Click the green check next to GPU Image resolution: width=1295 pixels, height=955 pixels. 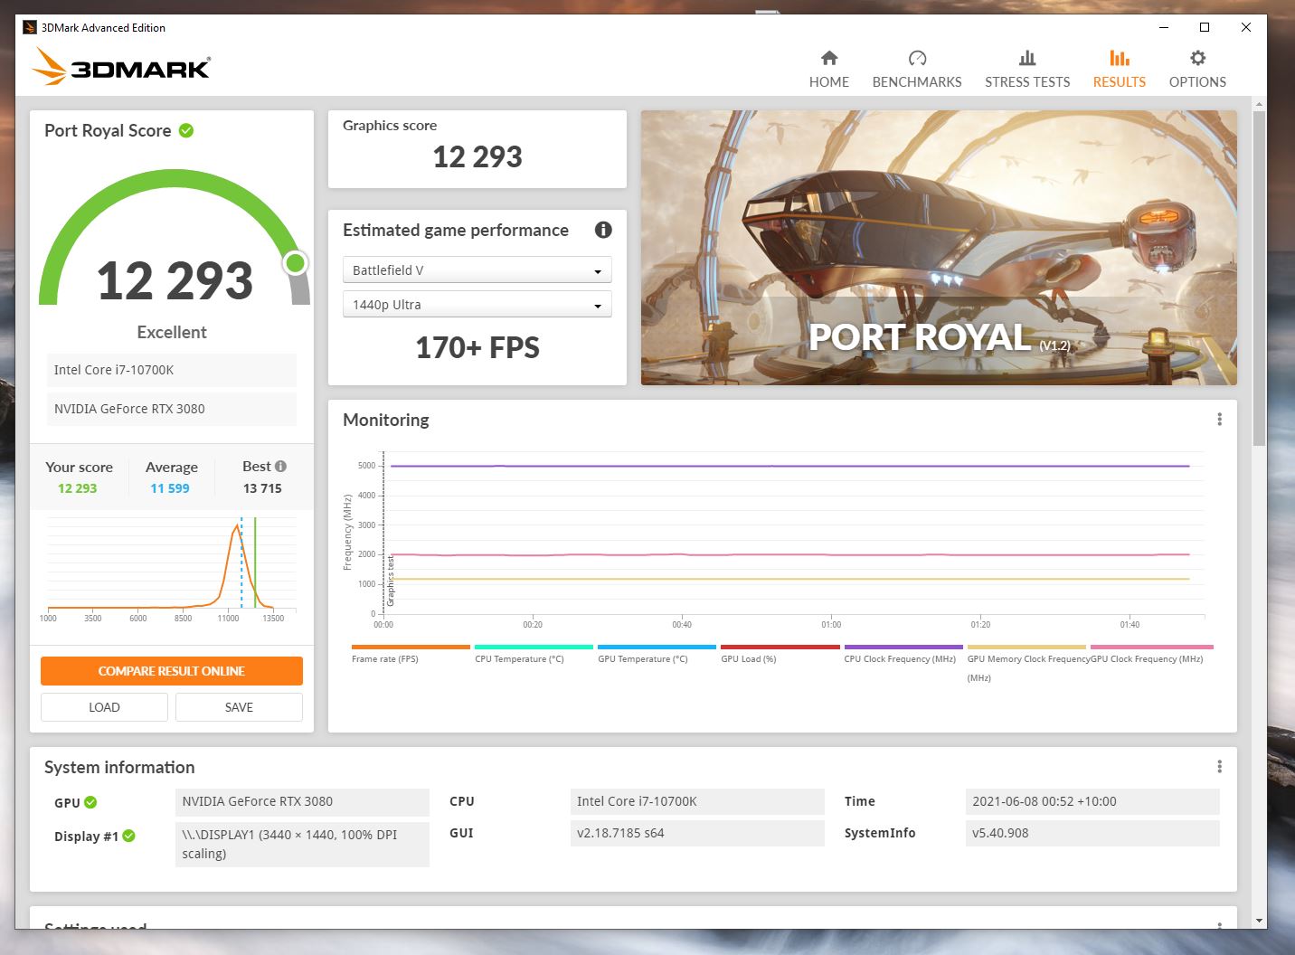(x=90, y=802)
